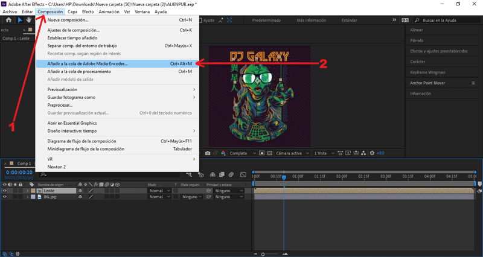The width and height of the screenshot is (483, 257).
Task: Click the sync settings icon near help search
Action: pos(405,20)
